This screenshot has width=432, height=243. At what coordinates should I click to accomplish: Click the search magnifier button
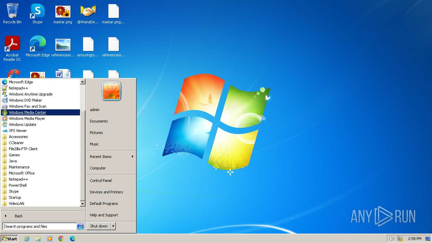[x=80, y=226]
